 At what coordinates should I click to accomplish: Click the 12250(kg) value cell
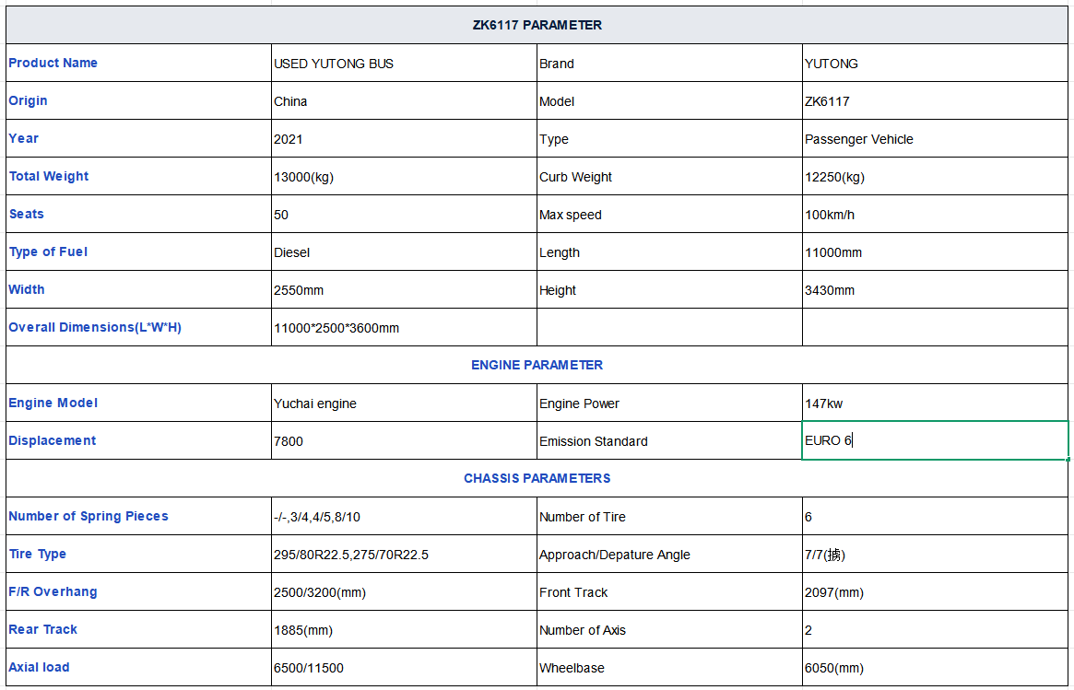coord(935,176)
